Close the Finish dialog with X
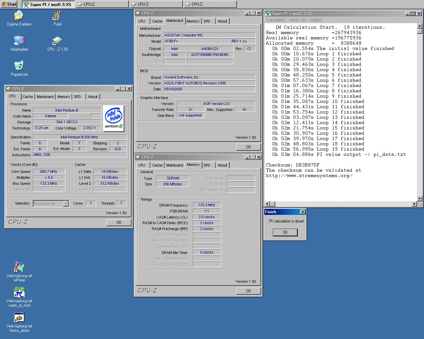The width and height of the screenshot is (424, 339). click(x=302, y=212)
